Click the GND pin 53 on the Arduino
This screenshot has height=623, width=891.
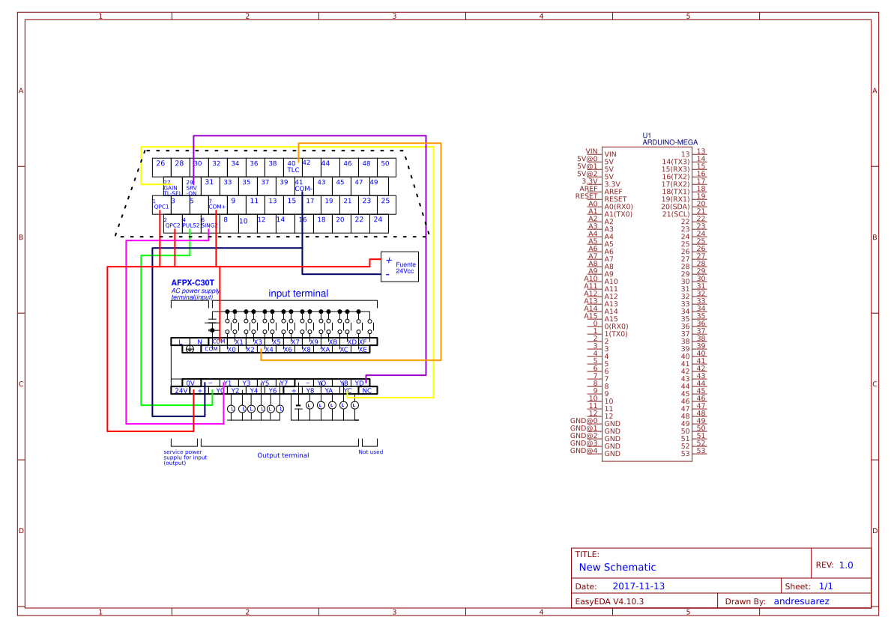click(612, 452)
